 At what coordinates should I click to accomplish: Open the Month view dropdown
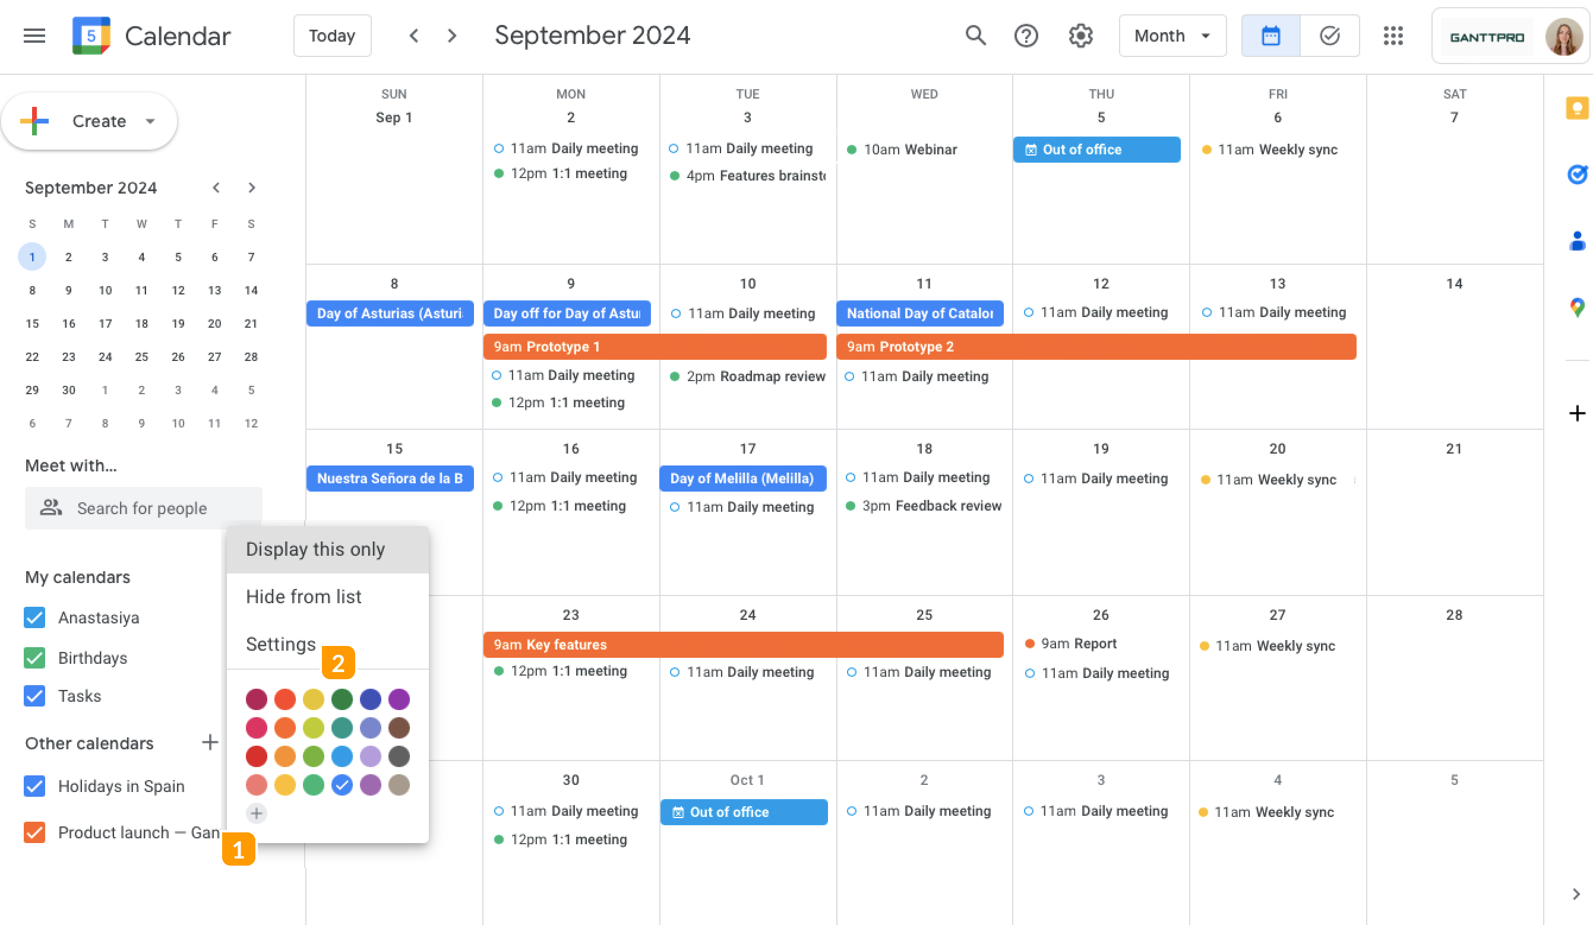click(1171, 36)
